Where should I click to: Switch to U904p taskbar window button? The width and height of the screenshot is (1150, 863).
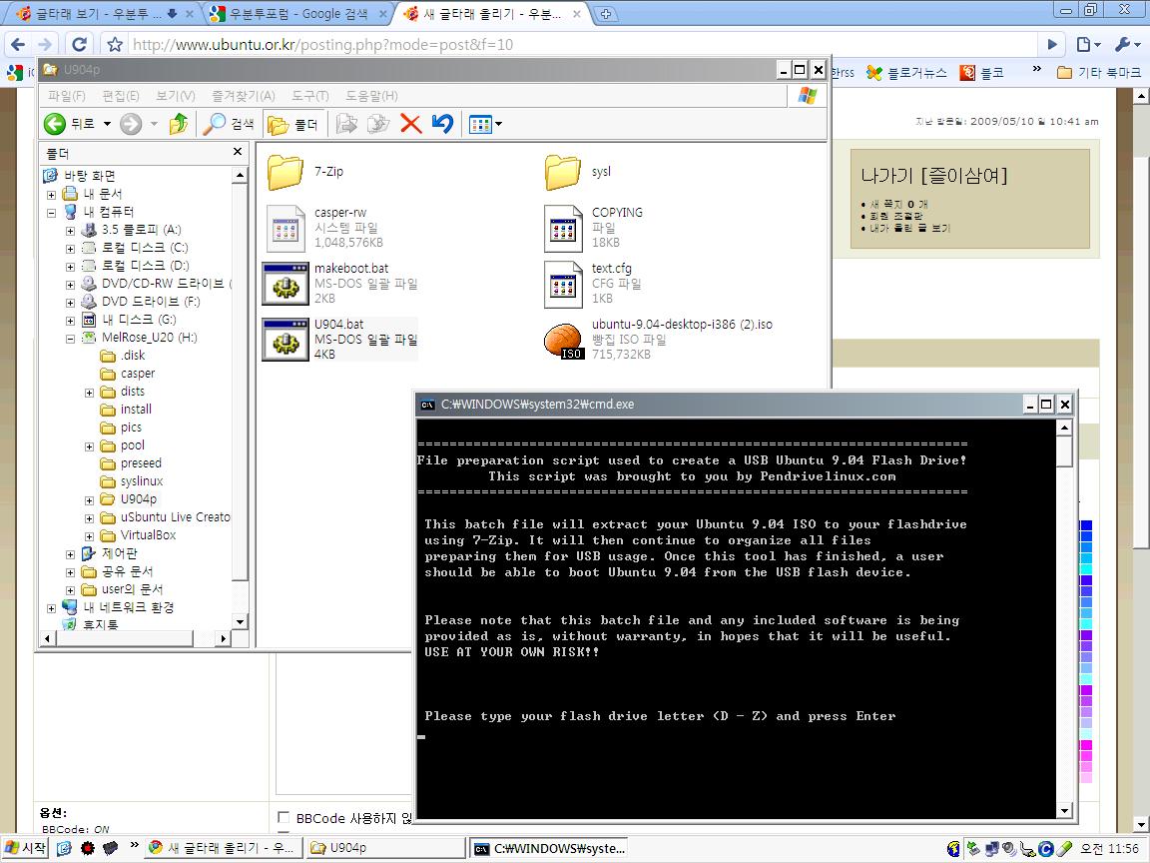click(385, 848)
